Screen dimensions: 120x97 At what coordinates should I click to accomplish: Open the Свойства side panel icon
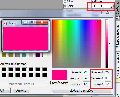point(118,17)
